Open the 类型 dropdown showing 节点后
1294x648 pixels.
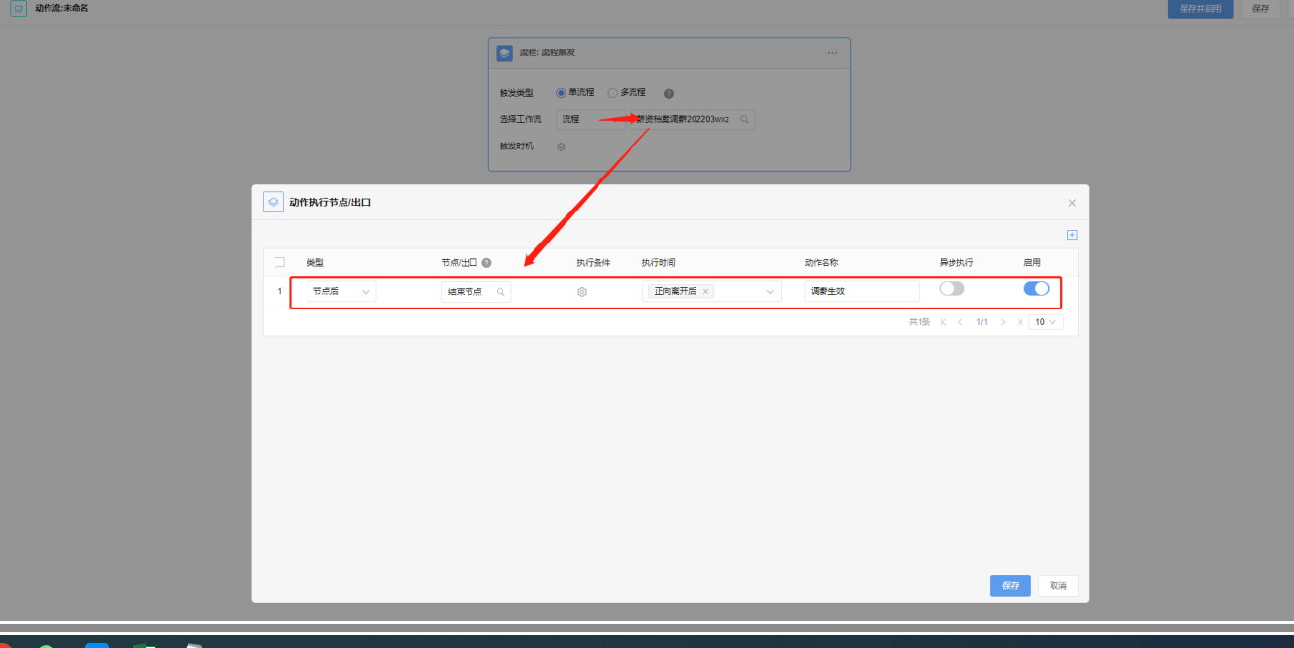341,291
